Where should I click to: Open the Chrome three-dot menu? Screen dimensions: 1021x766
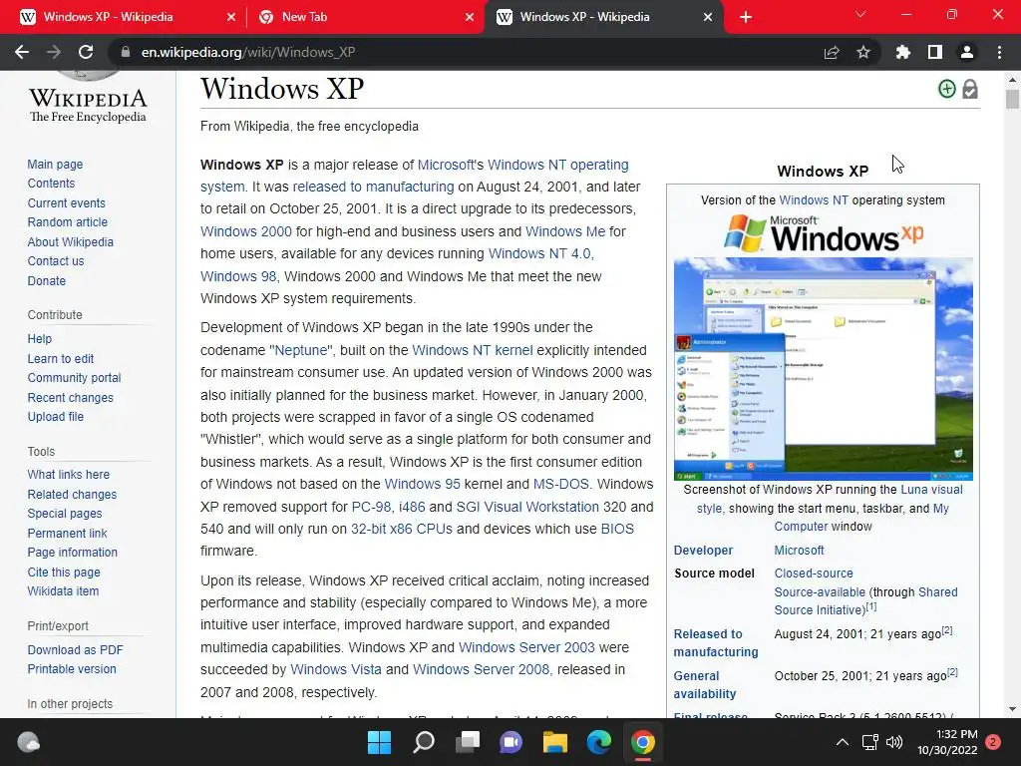coord(999,52)
